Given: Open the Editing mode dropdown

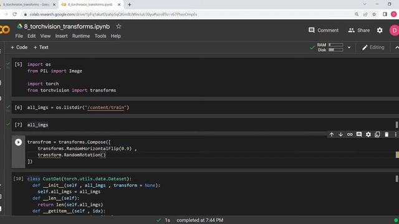Looking at the screenshot, I should (x=373, y=47).
